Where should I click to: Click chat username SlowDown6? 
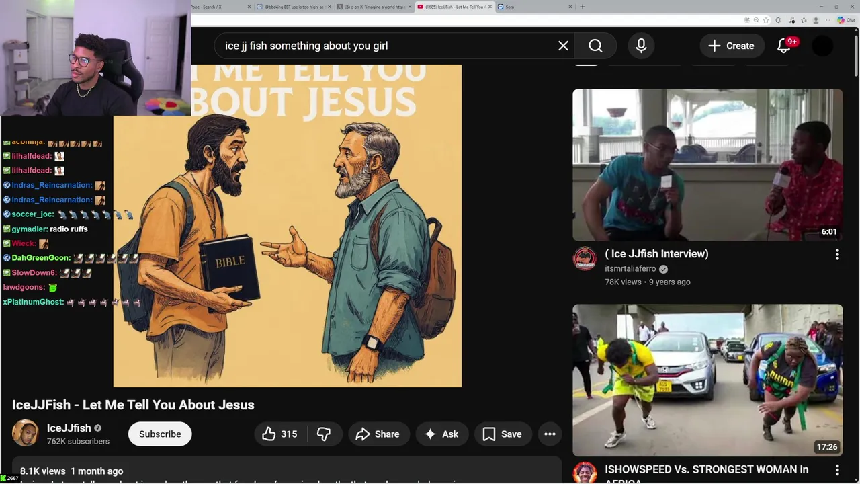click(34, 273)
